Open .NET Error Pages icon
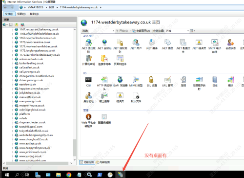The width and height of the screenshot is (244, 178). tap(199, 43)
